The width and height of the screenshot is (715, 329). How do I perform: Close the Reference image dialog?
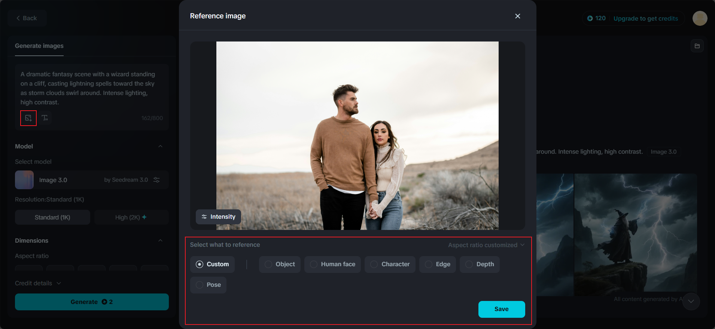point(518,16)
